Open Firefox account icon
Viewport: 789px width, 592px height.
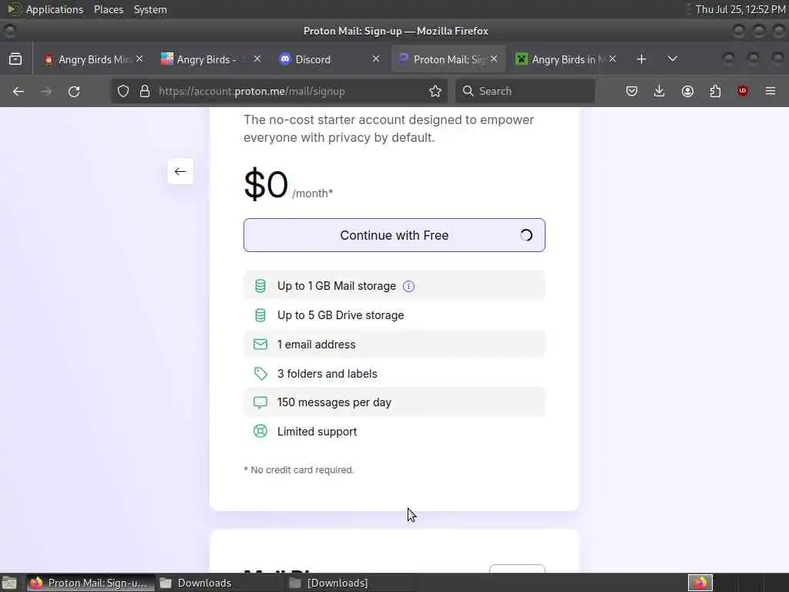tap(687, 91)
